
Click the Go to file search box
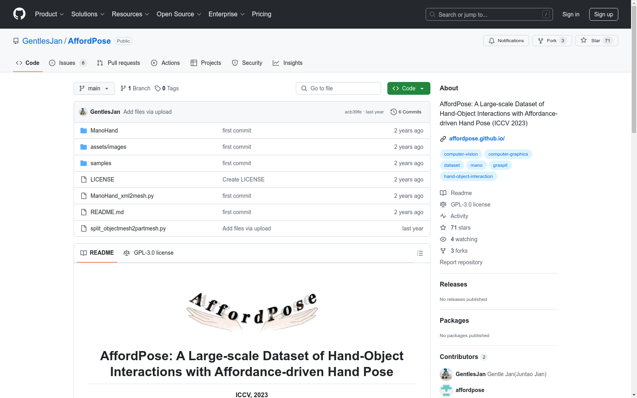tap(338, 88)
